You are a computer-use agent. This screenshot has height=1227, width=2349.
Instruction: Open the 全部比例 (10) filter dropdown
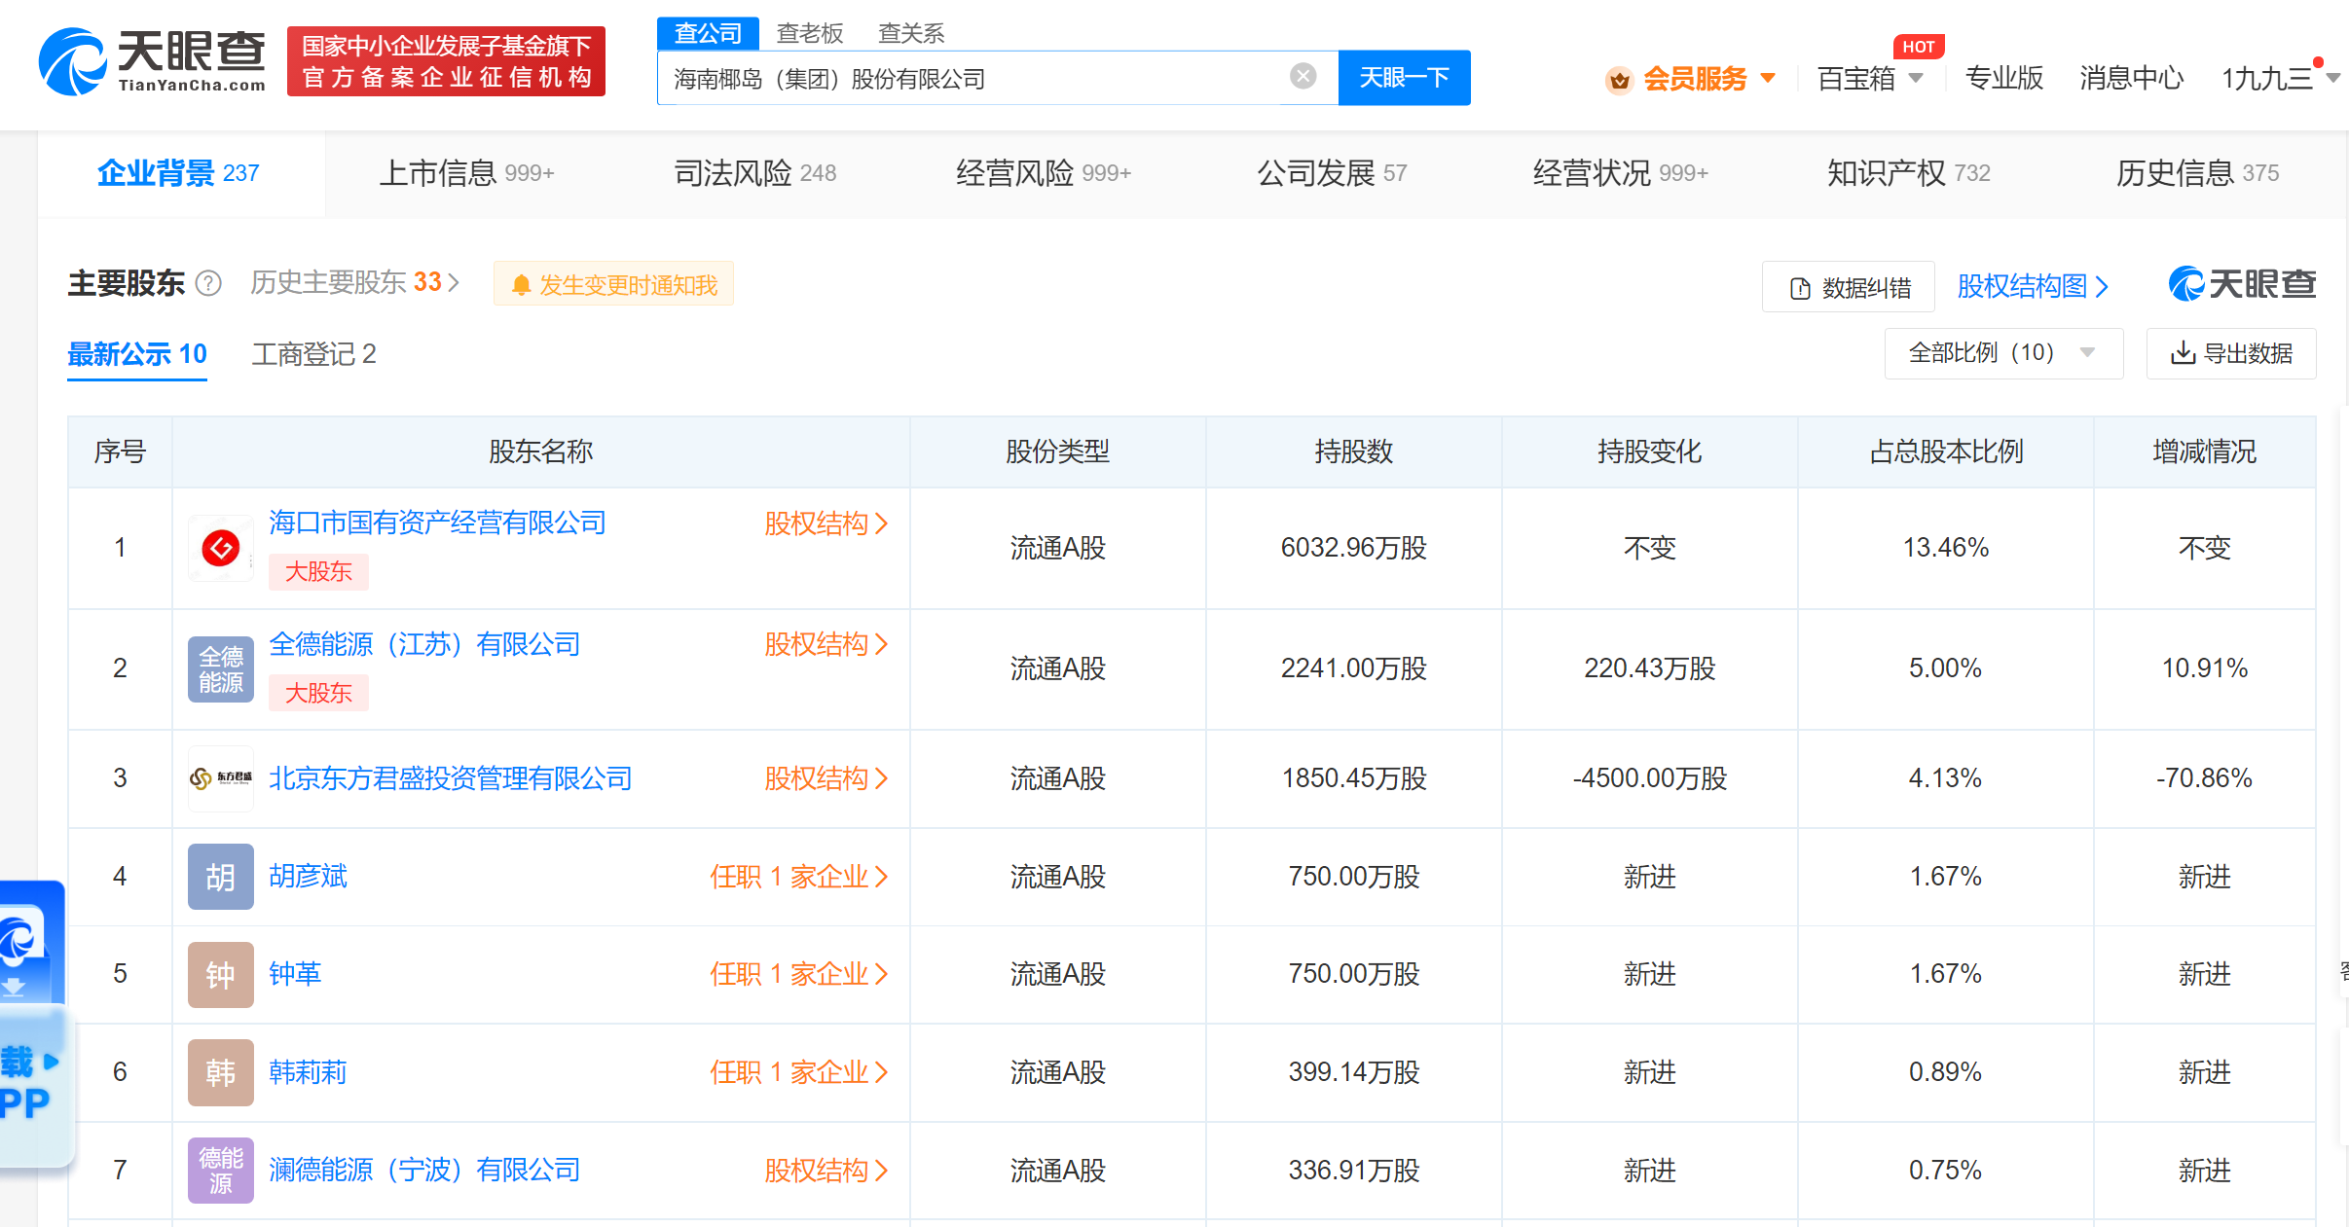coord(2003,352)
